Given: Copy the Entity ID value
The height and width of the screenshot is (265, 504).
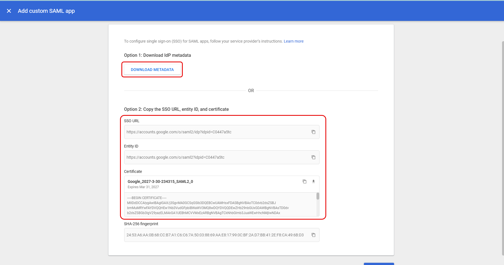Looking at the screenshot, I should 313,157.
